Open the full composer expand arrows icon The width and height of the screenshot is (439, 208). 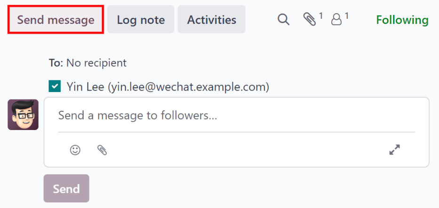(394, 150)
